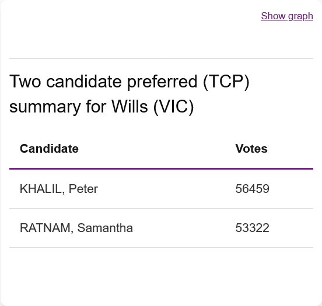Select the RATNAM, Samantha candidate row

pos(161,228)
